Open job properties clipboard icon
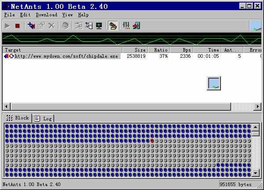Viewport: 264px width, 190px height. point(41,26)
